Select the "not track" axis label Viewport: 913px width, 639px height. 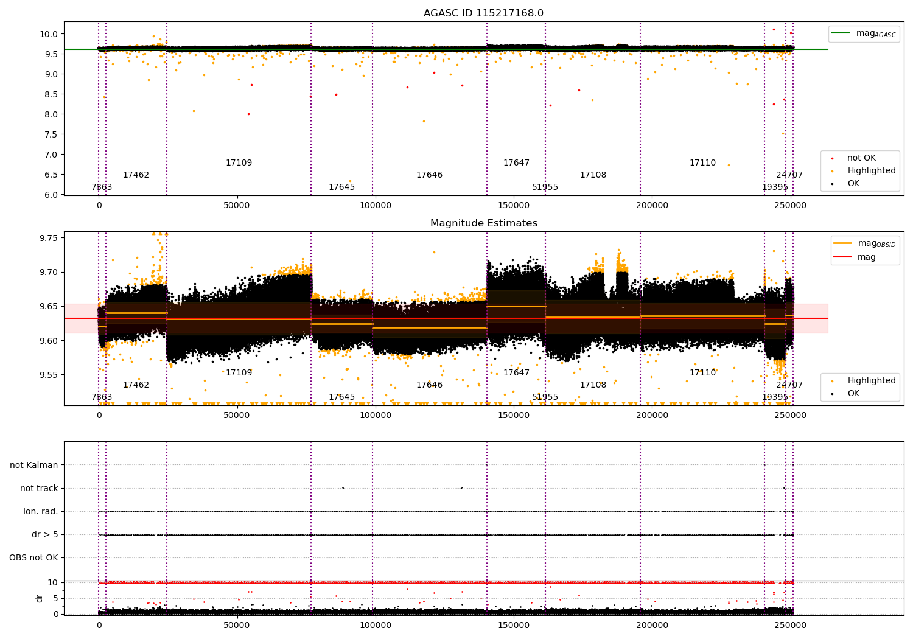pyautogui.click(x=39, y=488)
